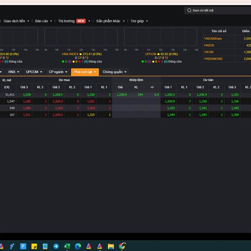Expand the Báo cáo dropdown menu
This screenshot has height=251, width=251.
(x=44, y=21)
